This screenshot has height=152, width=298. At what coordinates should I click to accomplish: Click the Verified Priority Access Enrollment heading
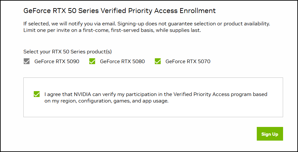pyautogui.click(x=119, y=11)
